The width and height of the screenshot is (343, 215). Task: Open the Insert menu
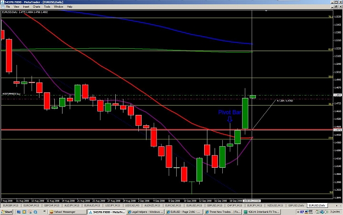click(x=26, y=7)
